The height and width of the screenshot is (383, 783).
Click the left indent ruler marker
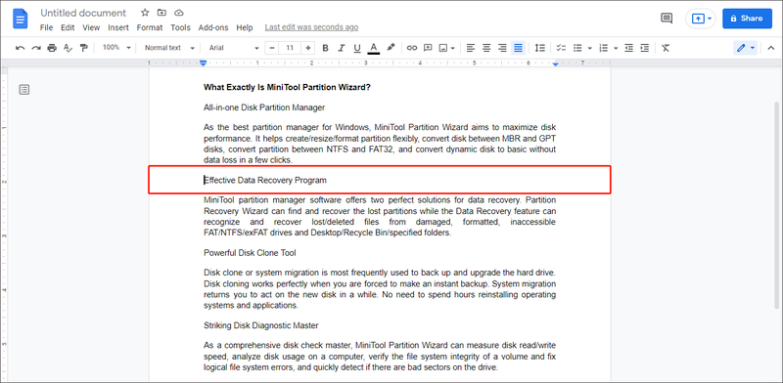coord(203,63)
